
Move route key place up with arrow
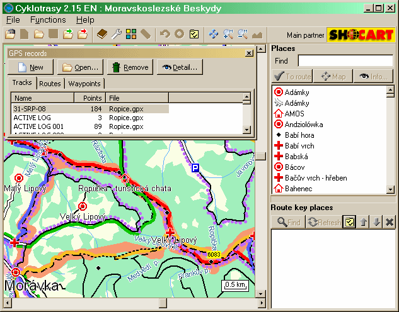[362, 222]
